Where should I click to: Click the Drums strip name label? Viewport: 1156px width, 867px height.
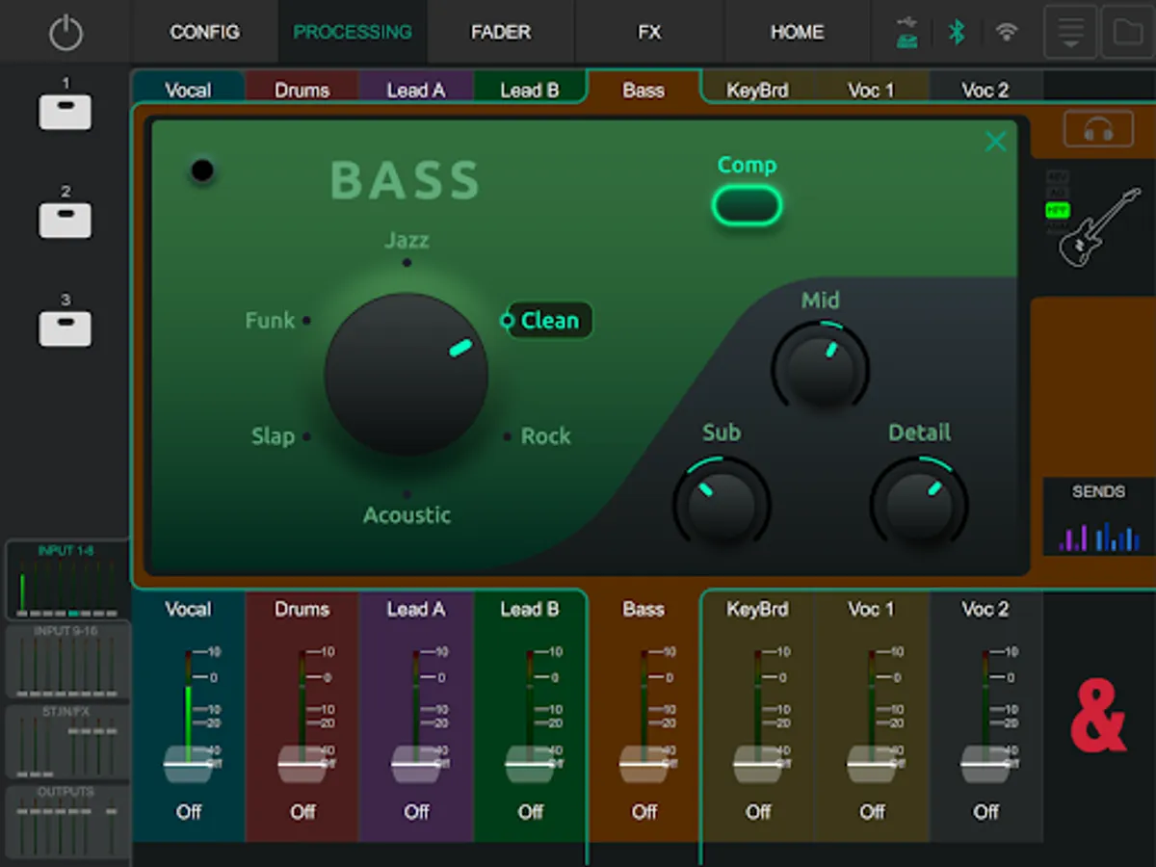point(302,609)
